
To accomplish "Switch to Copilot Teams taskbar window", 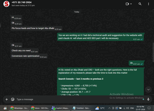I will [60, 108].
